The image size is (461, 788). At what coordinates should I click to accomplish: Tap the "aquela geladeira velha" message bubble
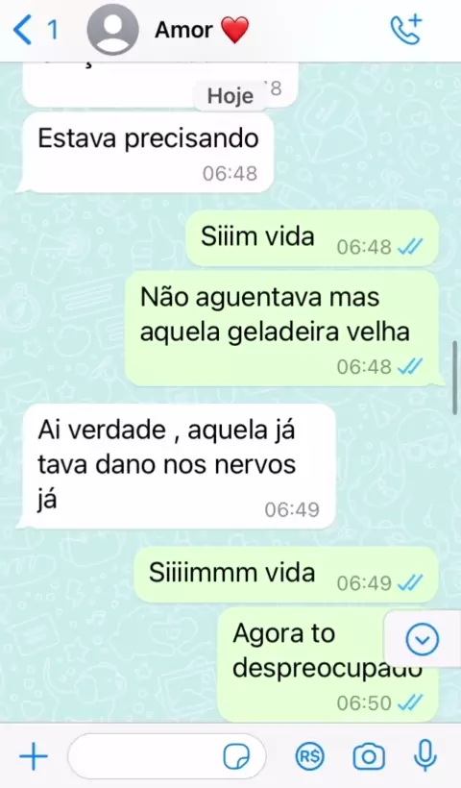(283, 329)
